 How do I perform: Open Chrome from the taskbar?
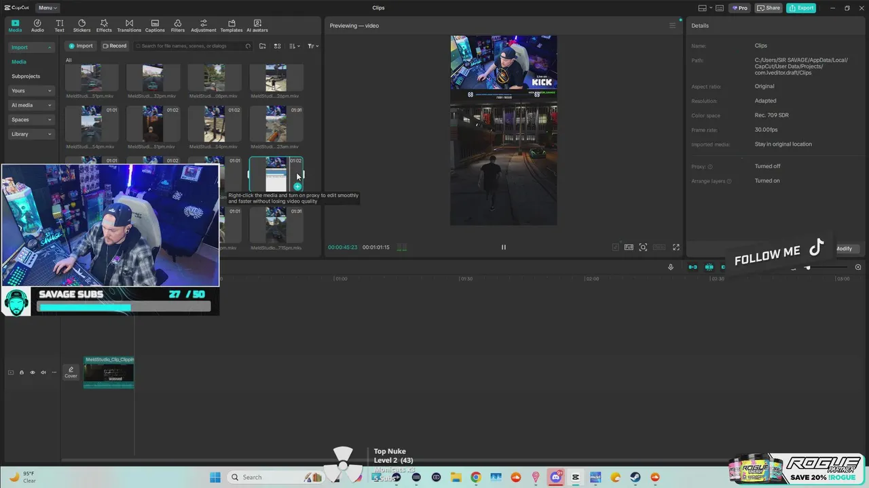coord(476,477)
